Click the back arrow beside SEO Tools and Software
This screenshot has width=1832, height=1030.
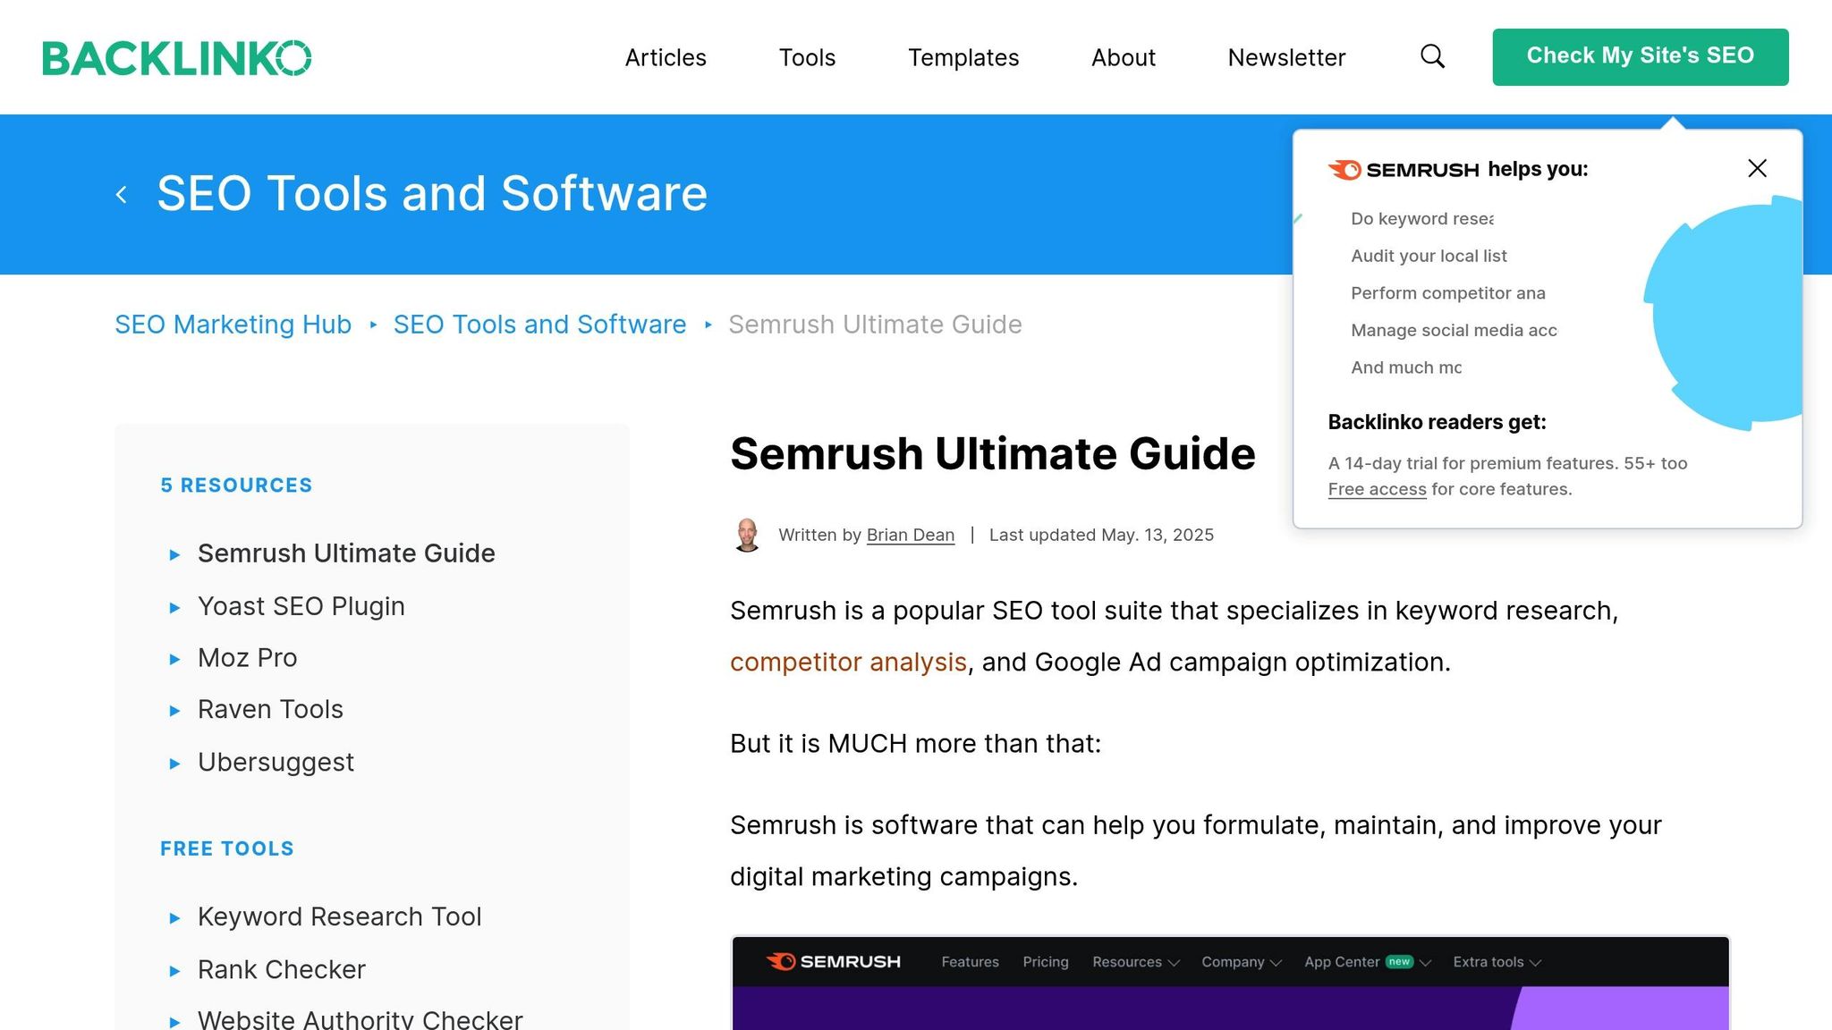(x=122, y=194)
